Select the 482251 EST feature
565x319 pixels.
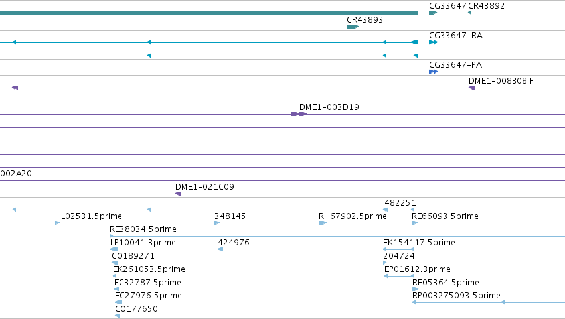(x=399, y=210)
